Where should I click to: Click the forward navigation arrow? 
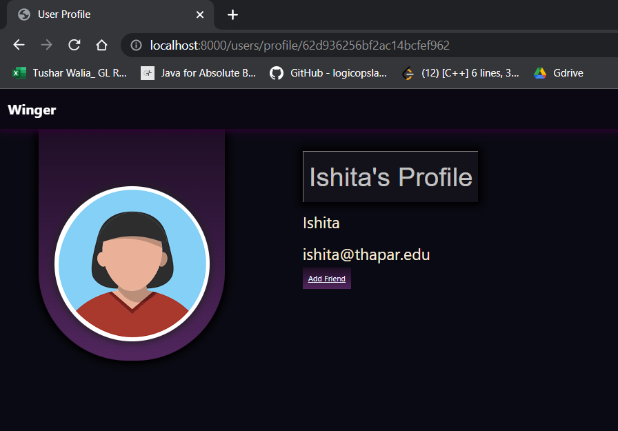click(46, 45)
